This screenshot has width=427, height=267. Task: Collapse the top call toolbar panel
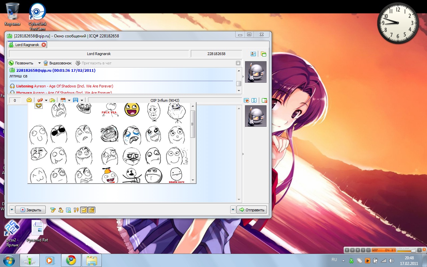[238, 63]
